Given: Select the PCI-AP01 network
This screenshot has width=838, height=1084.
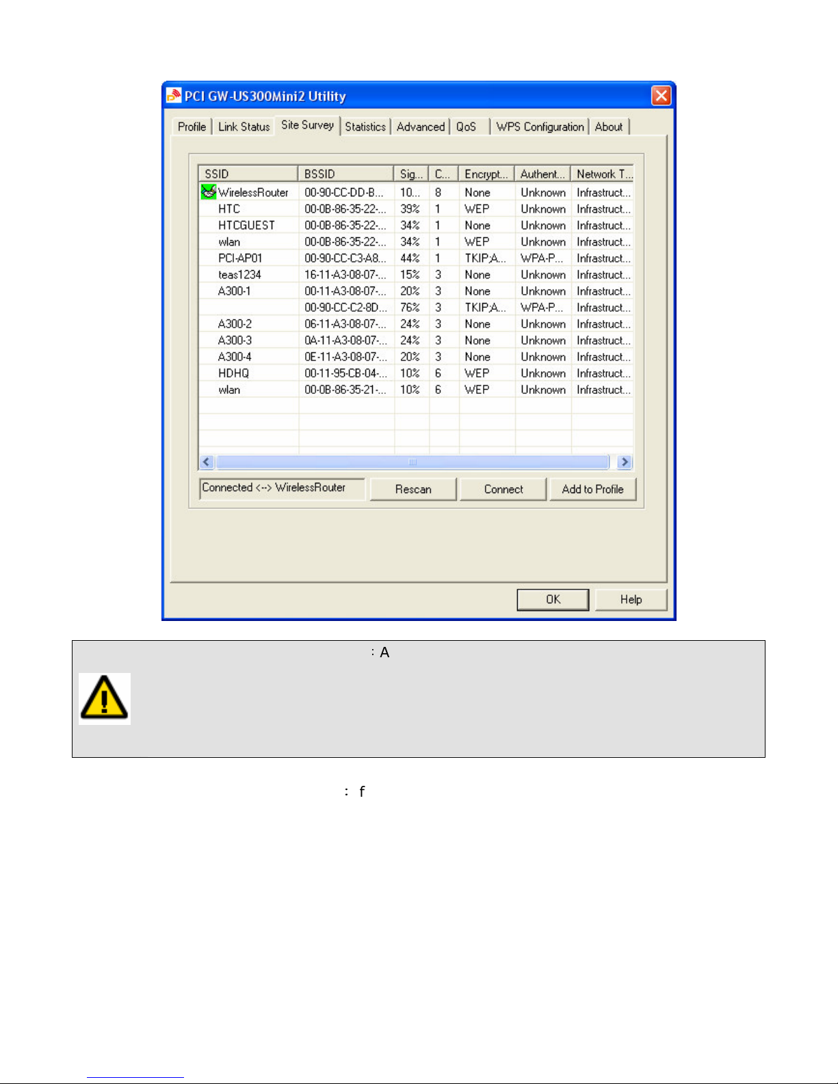Looking at the screenshot, I should point(416,258).
